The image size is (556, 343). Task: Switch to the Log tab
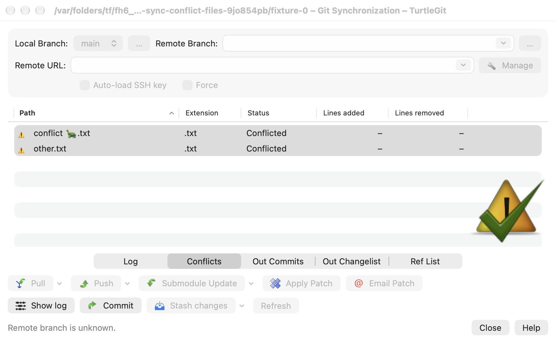coord(131,261)
